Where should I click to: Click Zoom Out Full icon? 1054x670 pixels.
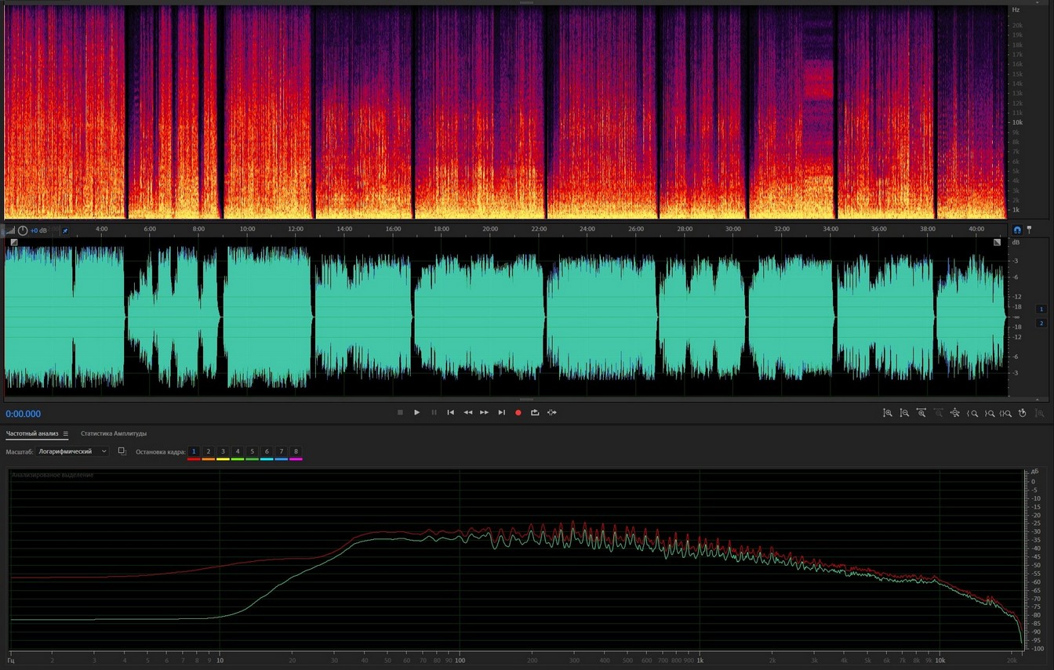[955, 413]
